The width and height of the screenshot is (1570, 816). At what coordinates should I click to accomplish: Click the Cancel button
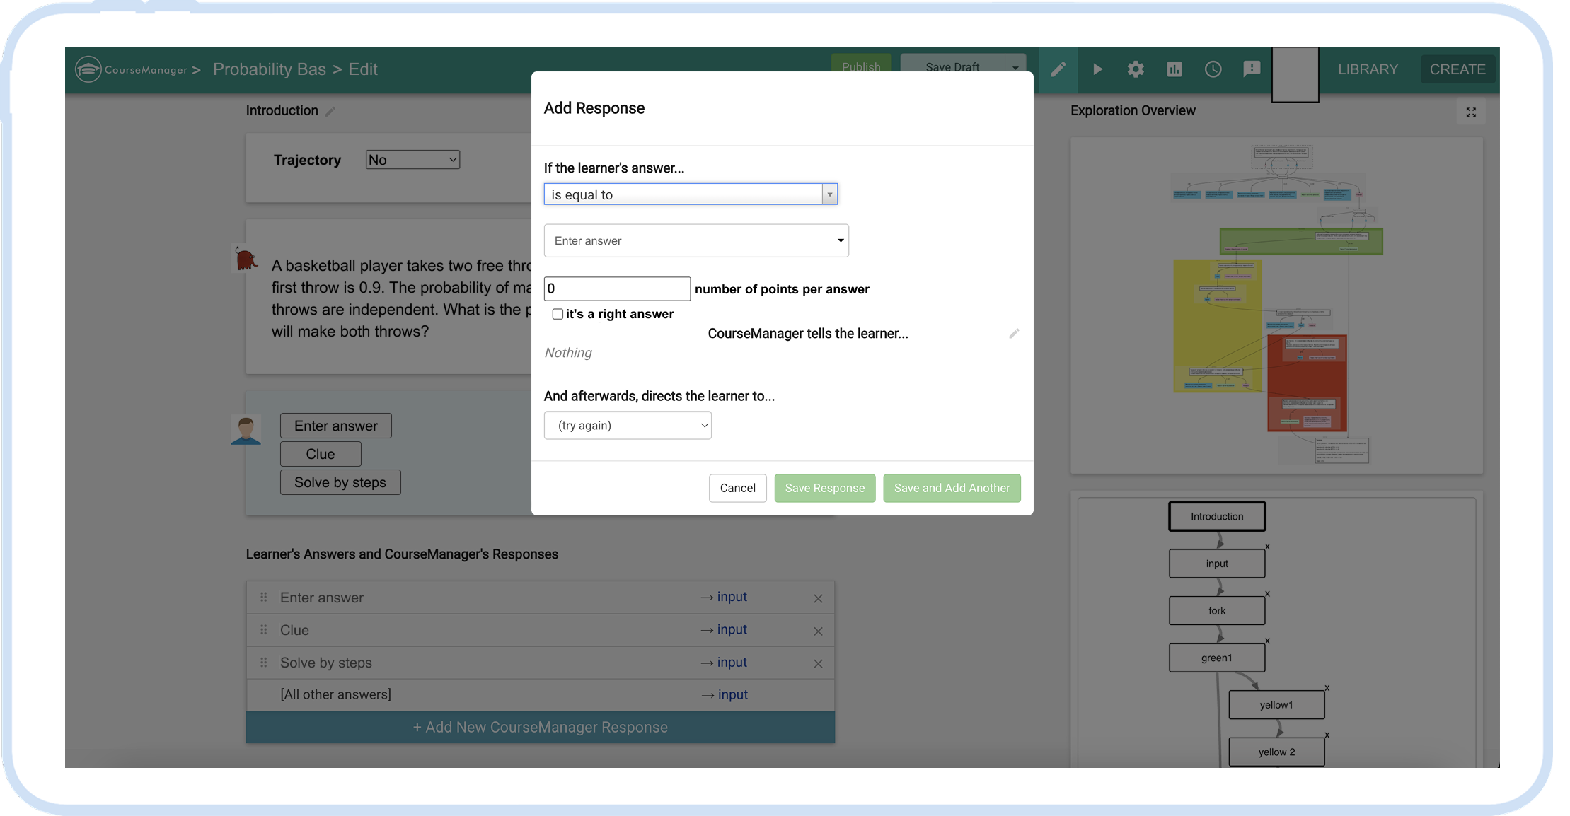737,488
